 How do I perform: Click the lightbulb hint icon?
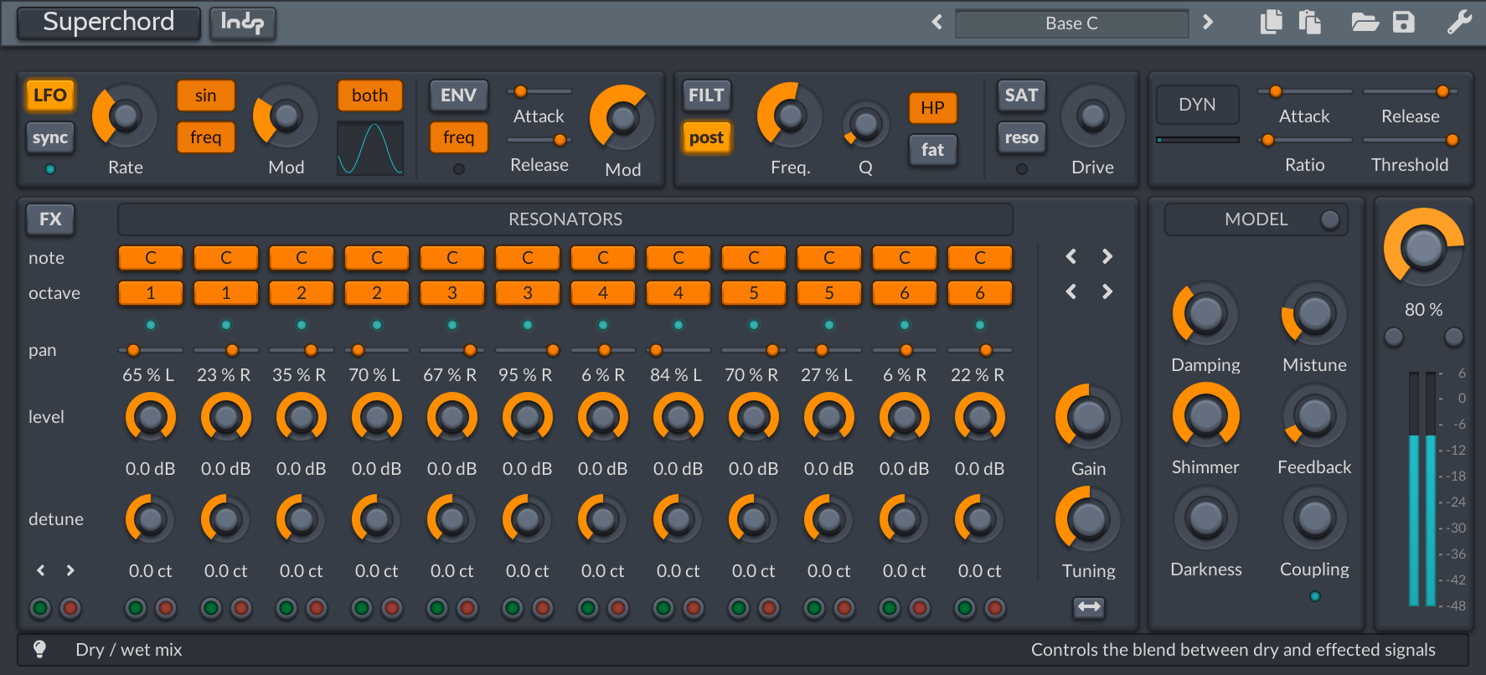click(39, 649)
